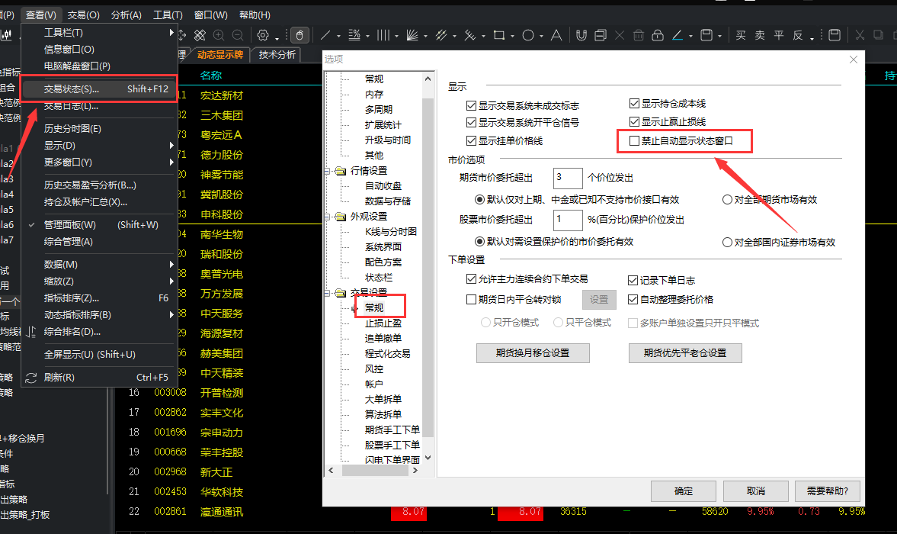The width and height of the screenshot is (897, 534).
Task: Select 对全部国内证券市场有效 radio button
Action: click(x=727, y=243)
